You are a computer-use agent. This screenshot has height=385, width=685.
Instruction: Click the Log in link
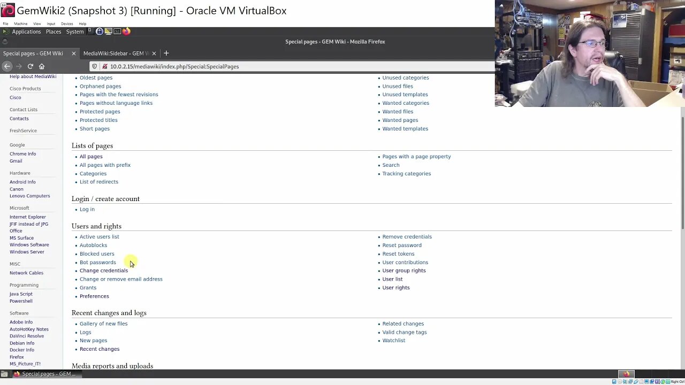tap(87, 210)
